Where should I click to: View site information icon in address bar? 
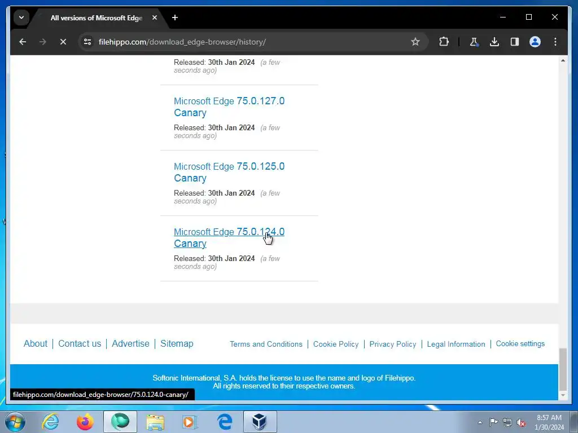tap(87, 42)
